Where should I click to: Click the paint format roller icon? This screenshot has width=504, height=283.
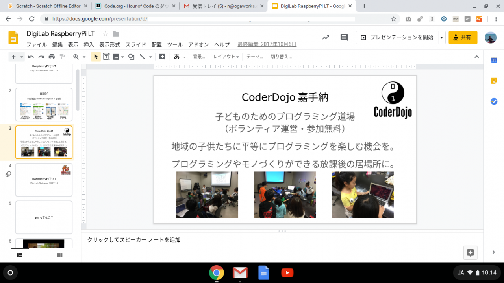[62, 57]
